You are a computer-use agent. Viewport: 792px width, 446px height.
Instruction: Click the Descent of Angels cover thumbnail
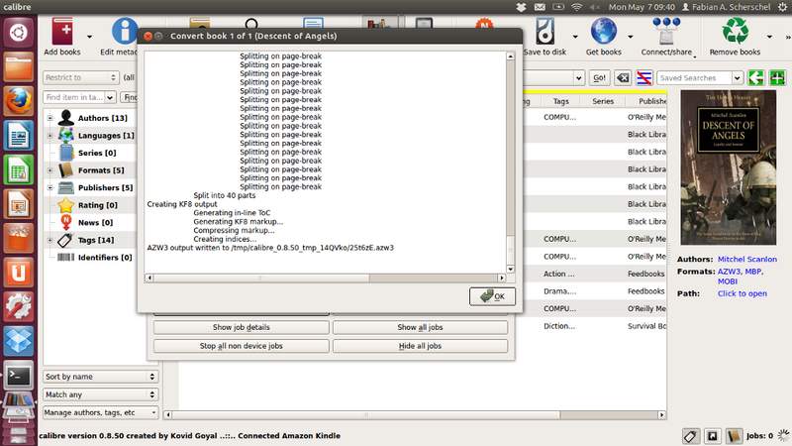click(728, 167)
